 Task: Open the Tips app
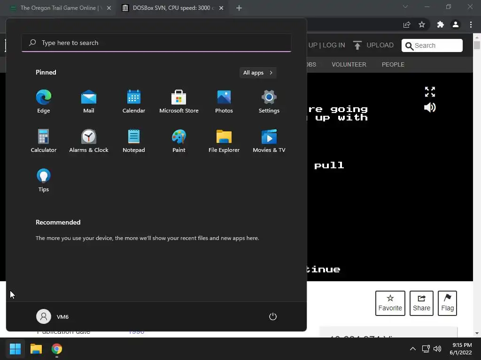[44, 180]
